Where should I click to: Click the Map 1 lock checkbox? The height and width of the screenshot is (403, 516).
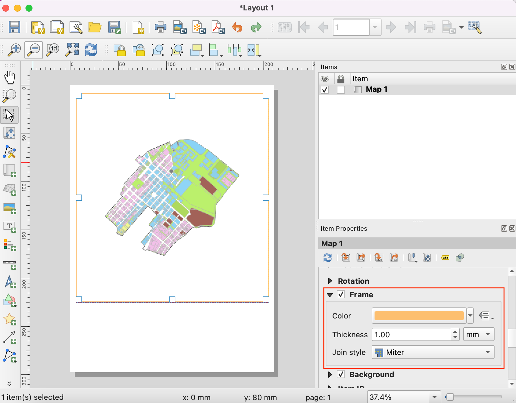341,90
